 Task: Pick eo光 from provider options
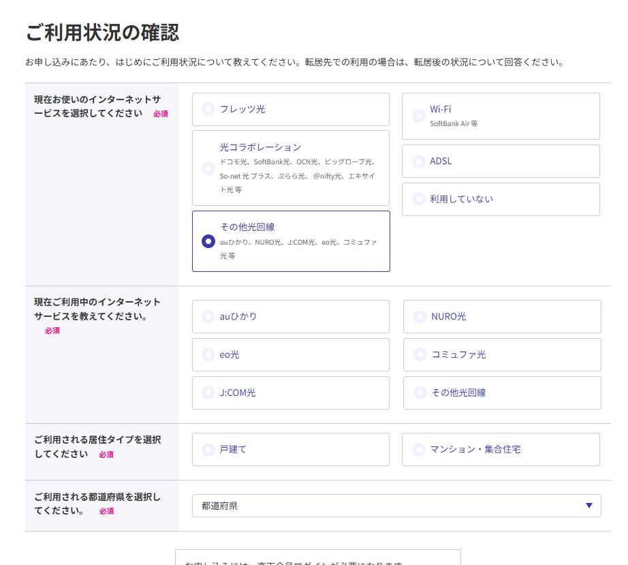point(290,354)
